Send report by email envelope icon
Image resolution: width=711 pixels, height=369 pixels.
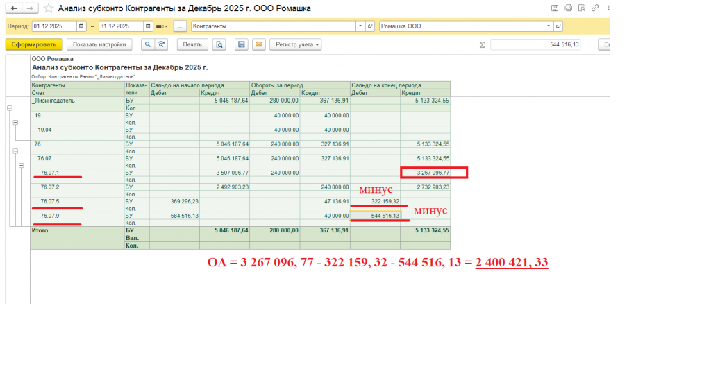[x=259, y=44]
